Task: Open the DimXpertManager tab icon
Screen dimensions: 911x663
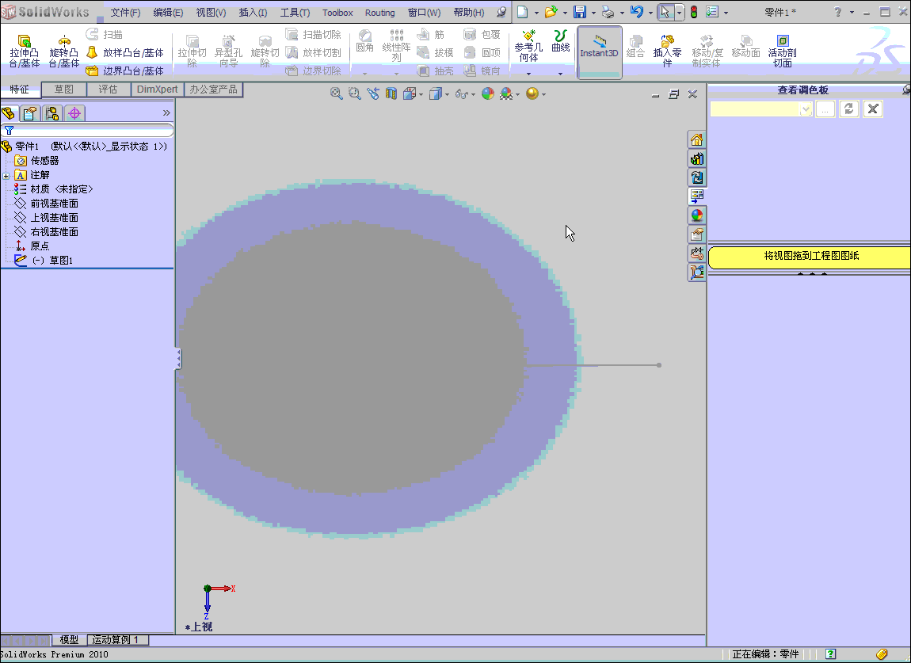Action: pyautogui.click(x=74, y=112)
